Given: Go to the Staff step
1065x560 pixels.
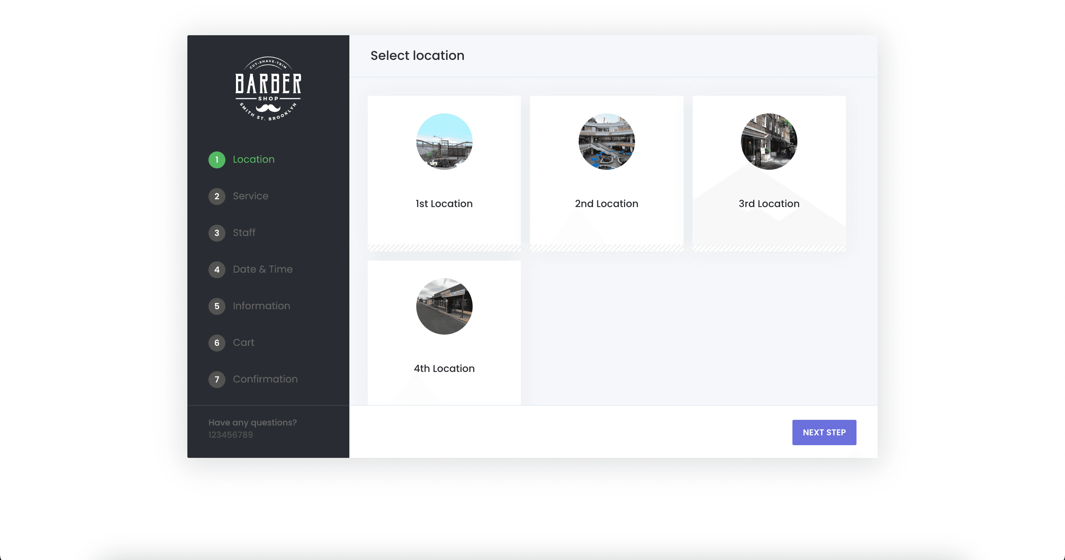Looking at the screenshot, I should click(244, 233).
